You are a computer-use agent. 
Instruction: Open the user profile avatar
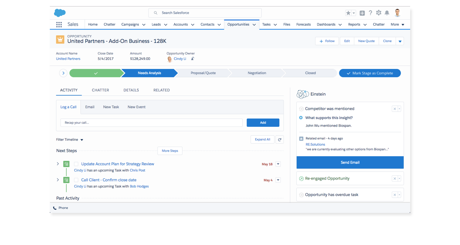[398, 13]
